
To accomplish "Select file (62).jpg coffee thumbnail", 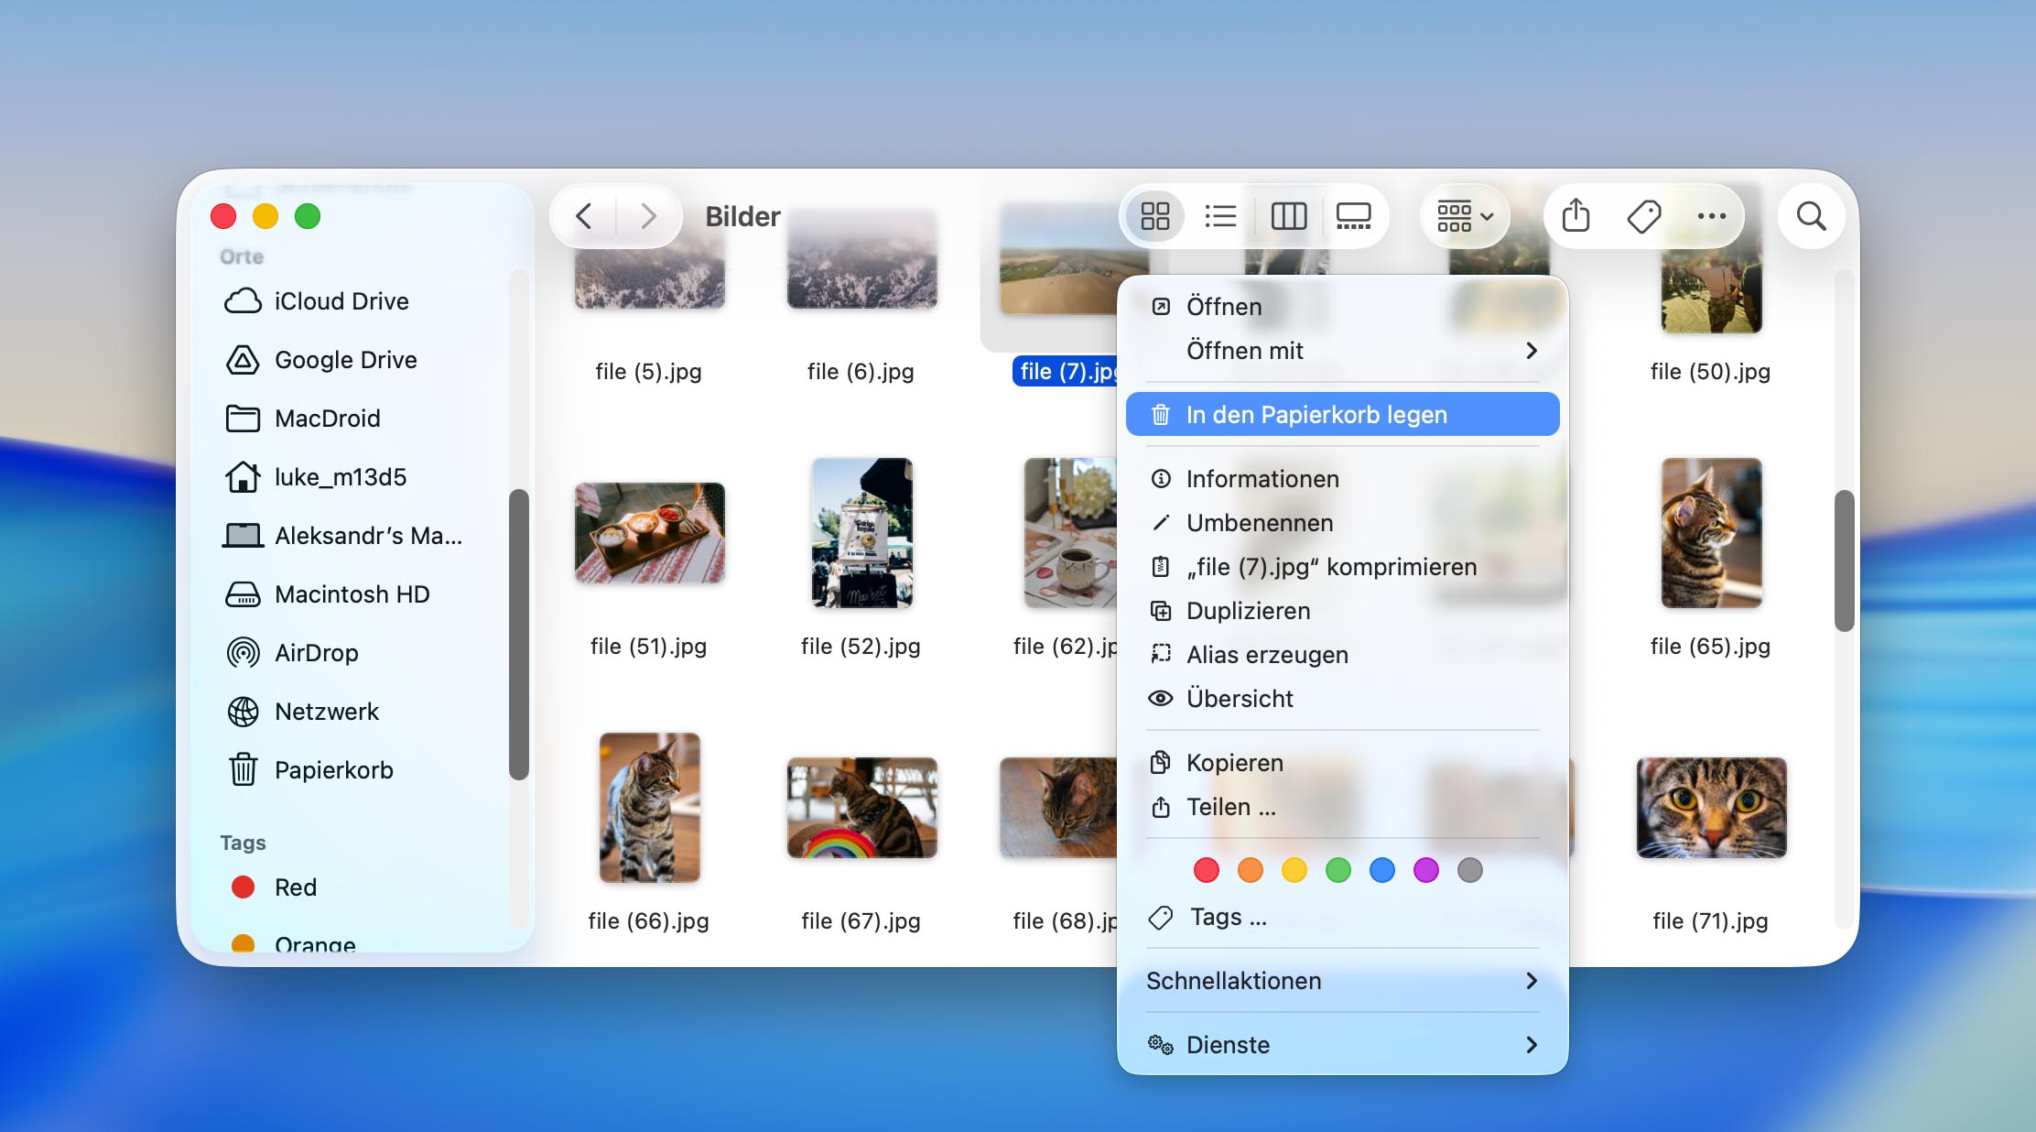I will point(1070,533).
